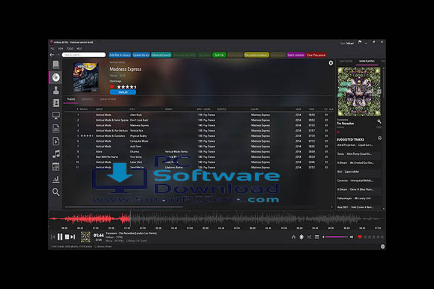Open File synchronization
The width and height of the screenshot is (434, 289).
tap(256, 55)
